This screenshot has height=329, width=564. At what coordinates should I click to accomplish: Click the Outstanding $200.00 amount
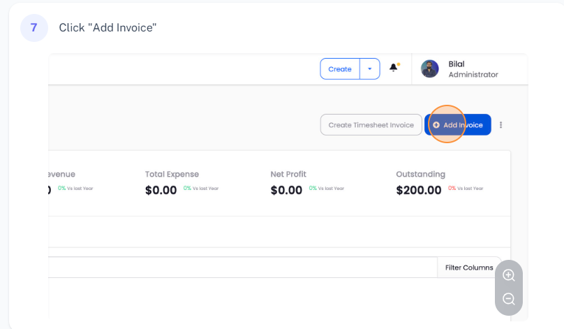[x=418, y=190]
